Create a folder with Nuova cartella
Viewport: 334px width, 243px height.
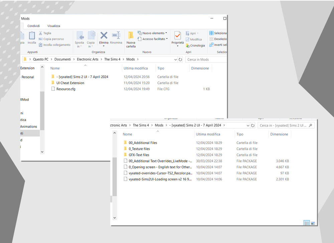(x=131, y=39)
